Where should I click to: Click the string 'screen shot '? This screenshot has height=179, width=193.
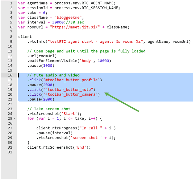tap(86, 138)
